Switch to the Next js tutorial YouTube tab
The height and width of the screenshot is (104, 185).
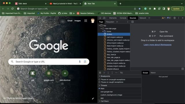(65, 3)
